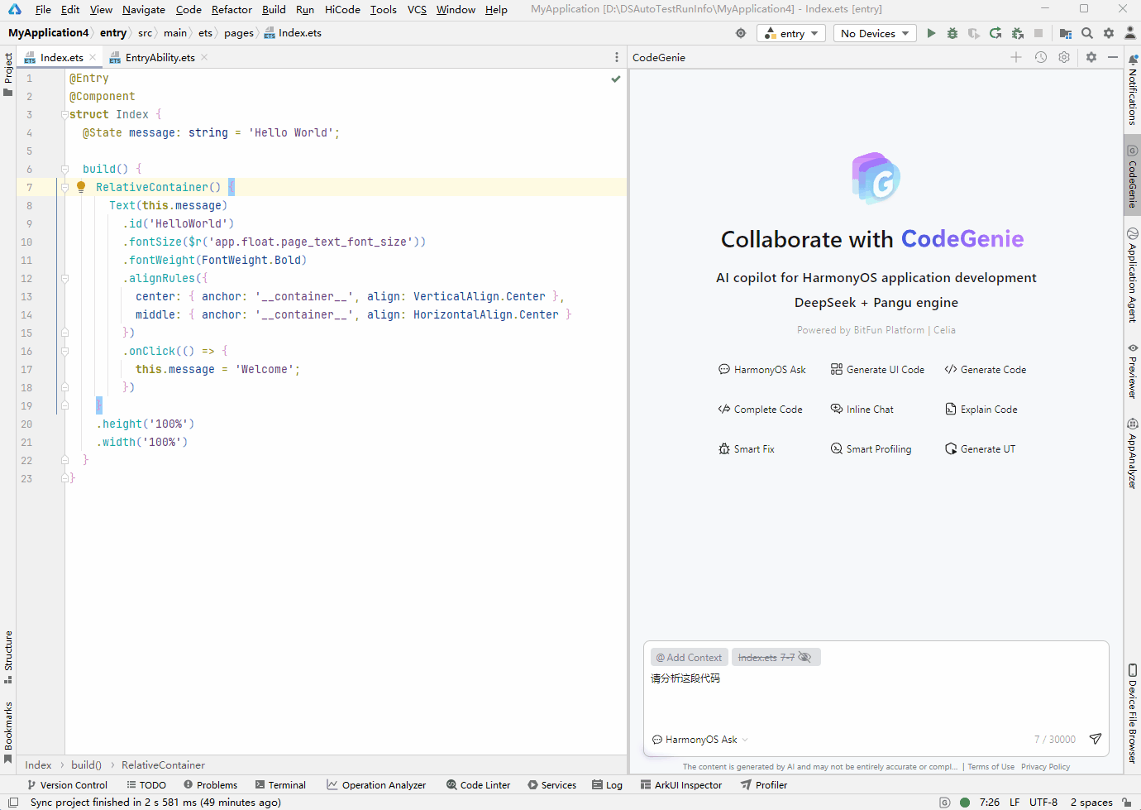This screenshot has width=1141, height=810.
Task: Close the Index.ets editor tab
Action: pos(93,57)
